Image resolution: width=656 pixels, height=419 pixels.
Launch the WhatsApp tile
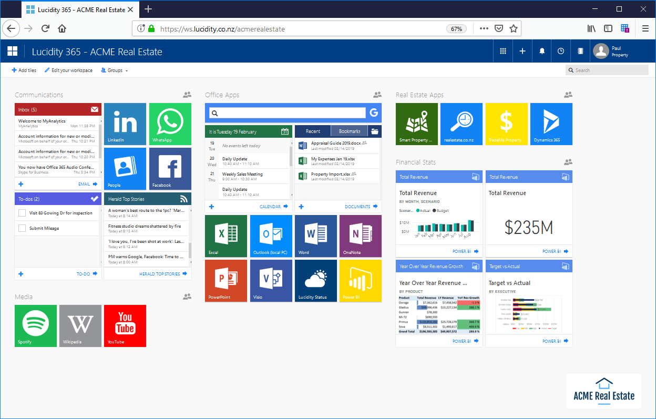click(x=170, y=124)
